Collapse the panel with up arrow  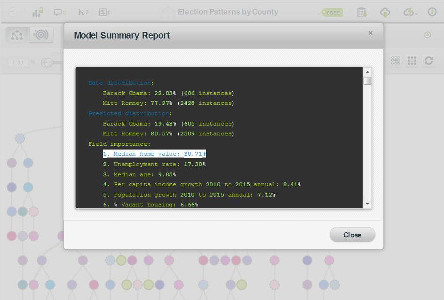point(427,35)
